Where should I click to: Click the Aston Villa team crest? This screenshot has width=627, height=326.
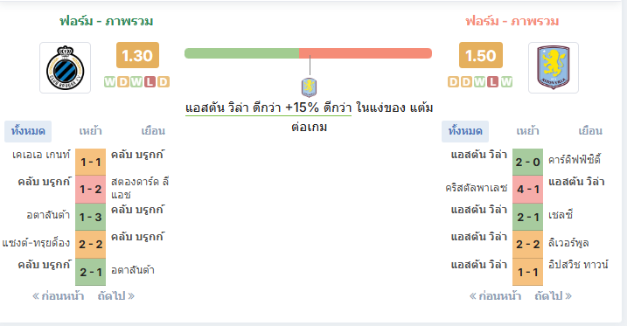554,68
